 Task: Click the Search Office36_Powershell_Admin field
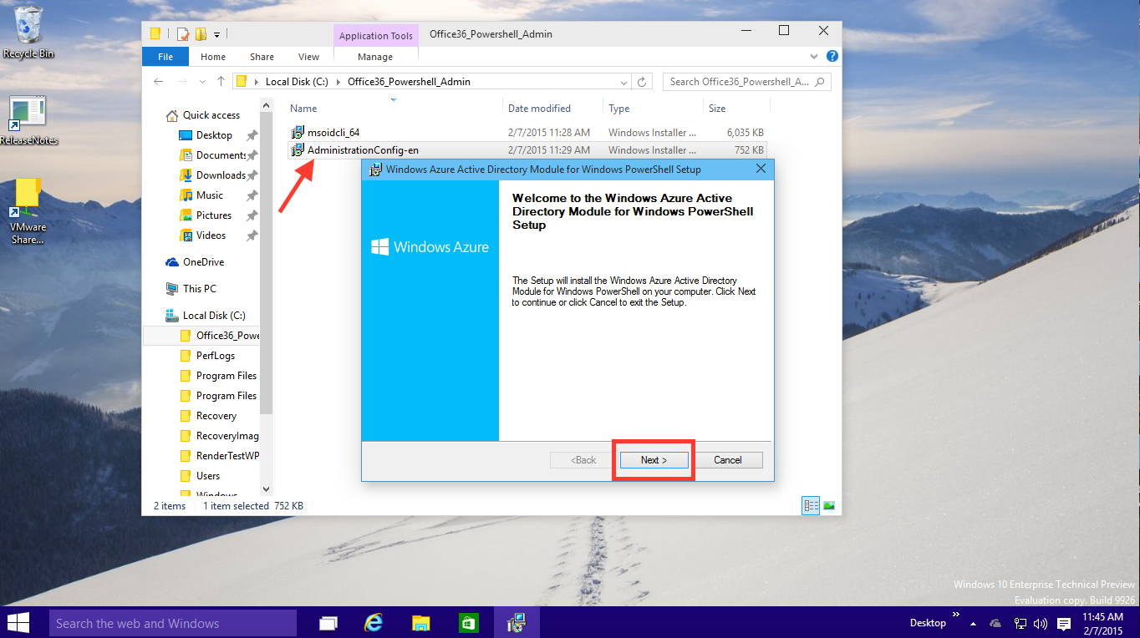[746, 82]
